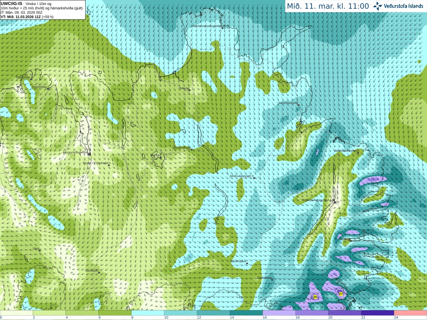Click the 10–12 m/s turquoise legend swatch
427x320 pixels.
pos(180,313)
